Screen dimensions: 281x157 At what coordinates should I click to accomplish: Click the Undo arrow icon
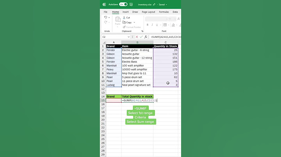(105, 17)
